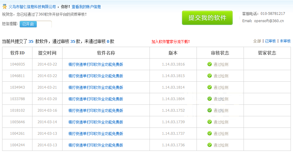
Task: Filter list by 已审核
Action: point(270,41)
